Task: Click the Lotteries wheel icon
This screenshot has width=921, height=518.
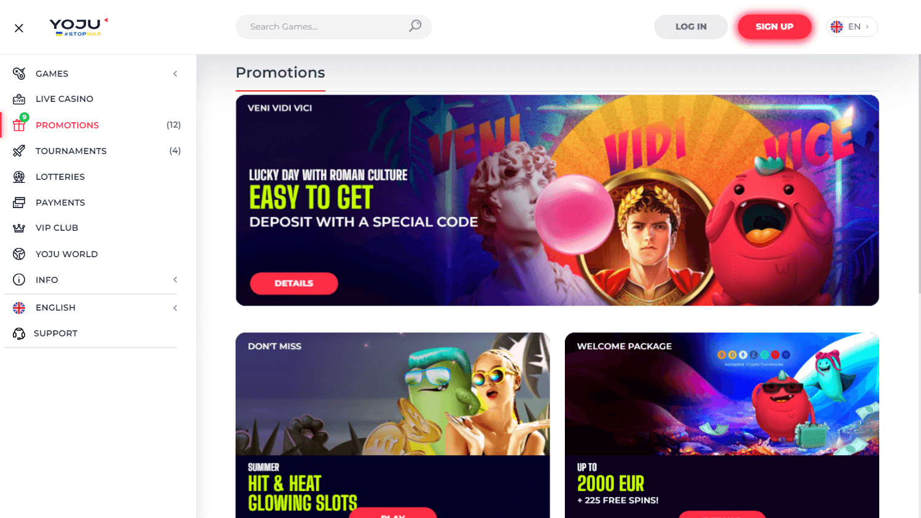Action: click(19, 177)
